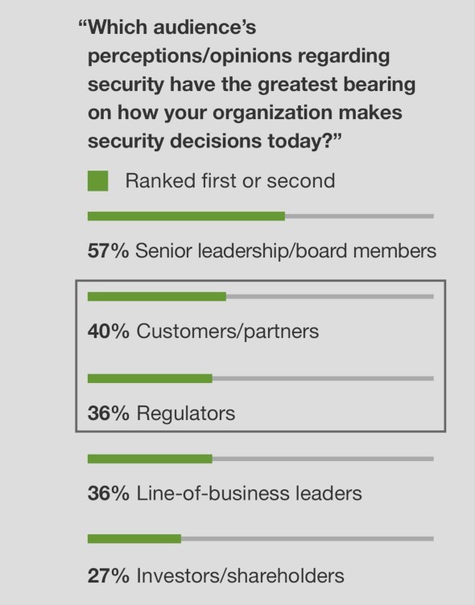Screen dimensions: 475x605
Task: Click gray remainder of Customers/partners bar
Action: tap(330, 296)
